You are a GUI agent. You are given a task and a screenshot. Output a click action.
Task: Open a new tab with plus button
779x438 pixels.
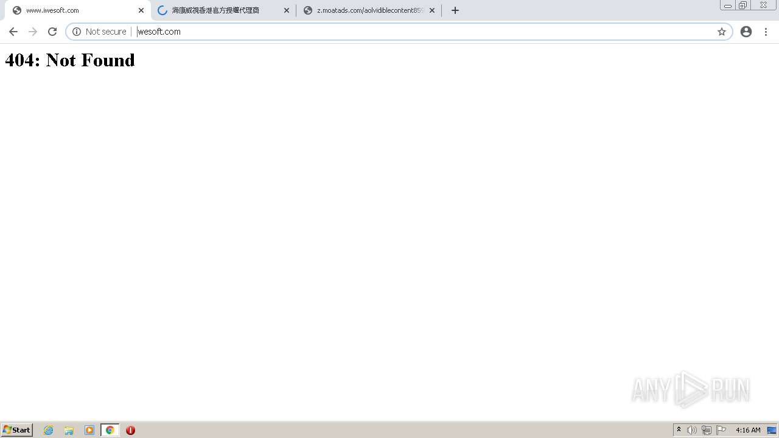pyautogui.click(x=455, y=10)
